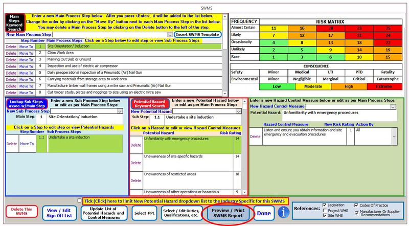Open Potential Hazard Keyword Search
Image resolution: width=409 pixels, height=226 pixels.
150,104
